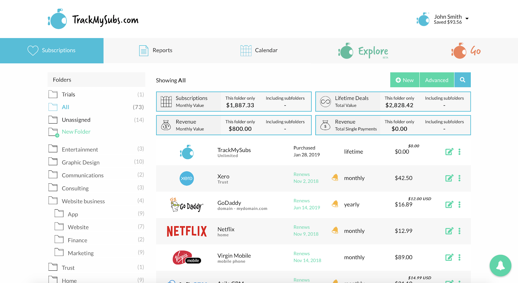Toggle the alert bell for GoDaddy

[x=335, y=204]
